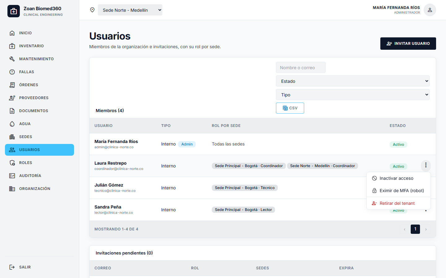Click the Órdenes receipt icon

(x=12, y=85)
